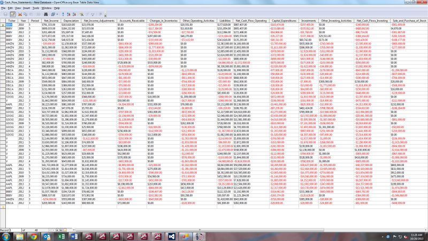Open Find Record with binoculars icon
The height and width of the screenshot is (241, 428).
(46, 14)
